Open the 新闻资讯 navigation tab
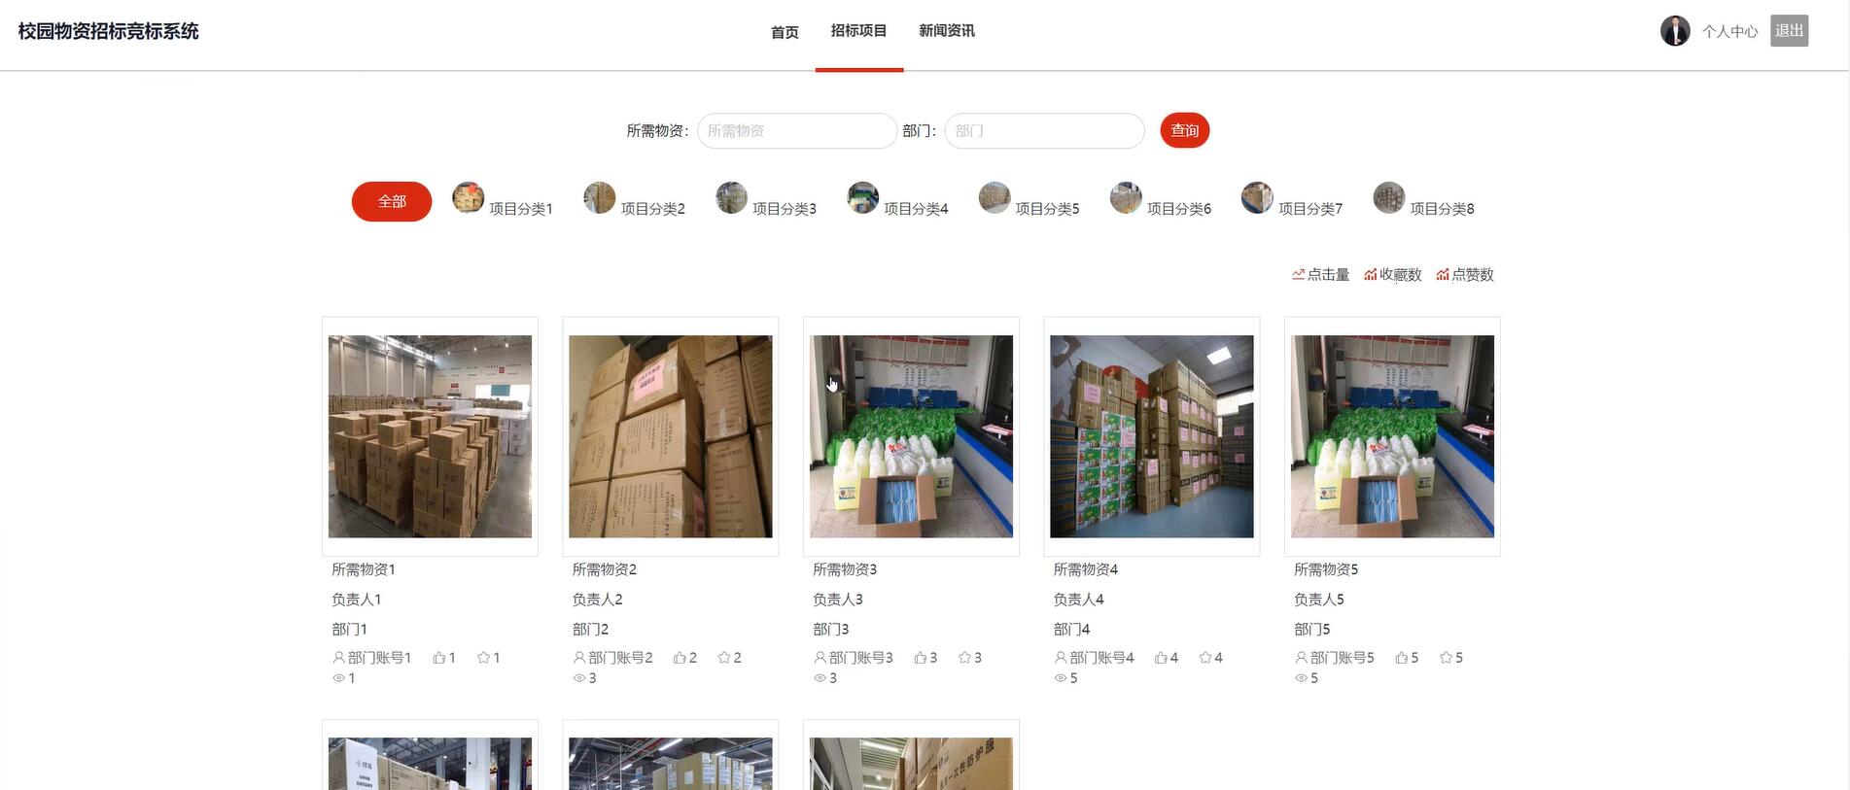This screenshot has height=790, width=1850. point(947,31)
